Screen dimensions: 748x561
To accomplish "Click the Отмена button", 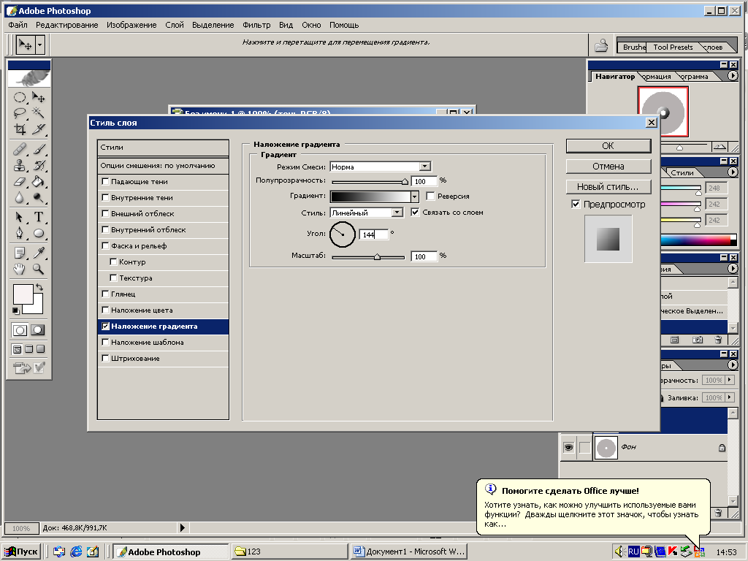I will 608,167.
